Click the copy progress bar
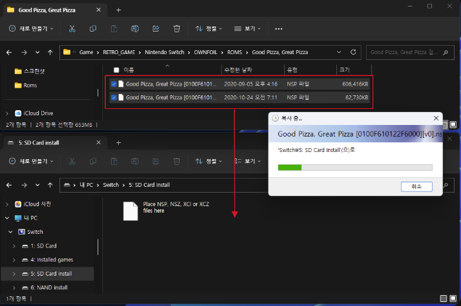 [x=355, y=167]
